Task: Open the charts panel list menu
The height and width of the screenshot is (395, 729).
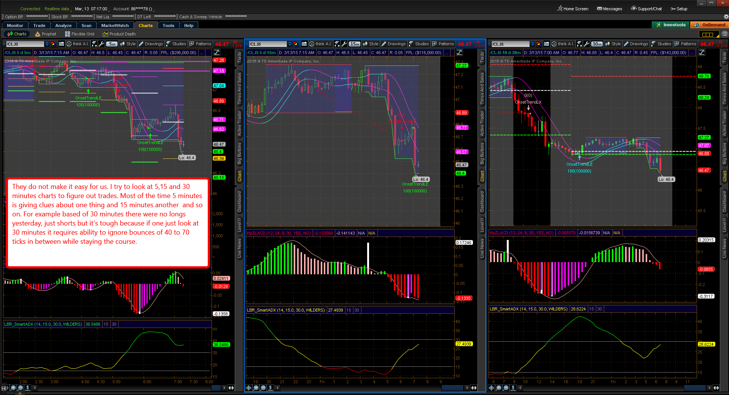Action: coord(724,34)
